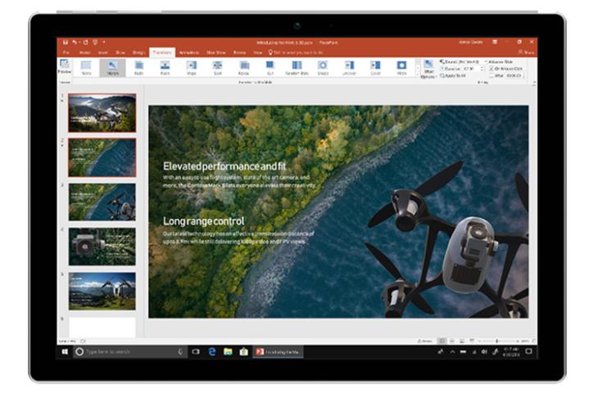Click the Notes button in status bar
Screen dimensions: 598x399
point(424,341)
